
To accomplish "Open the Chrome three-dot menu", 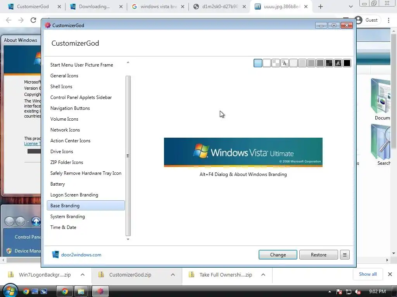I will coord(388,20).
